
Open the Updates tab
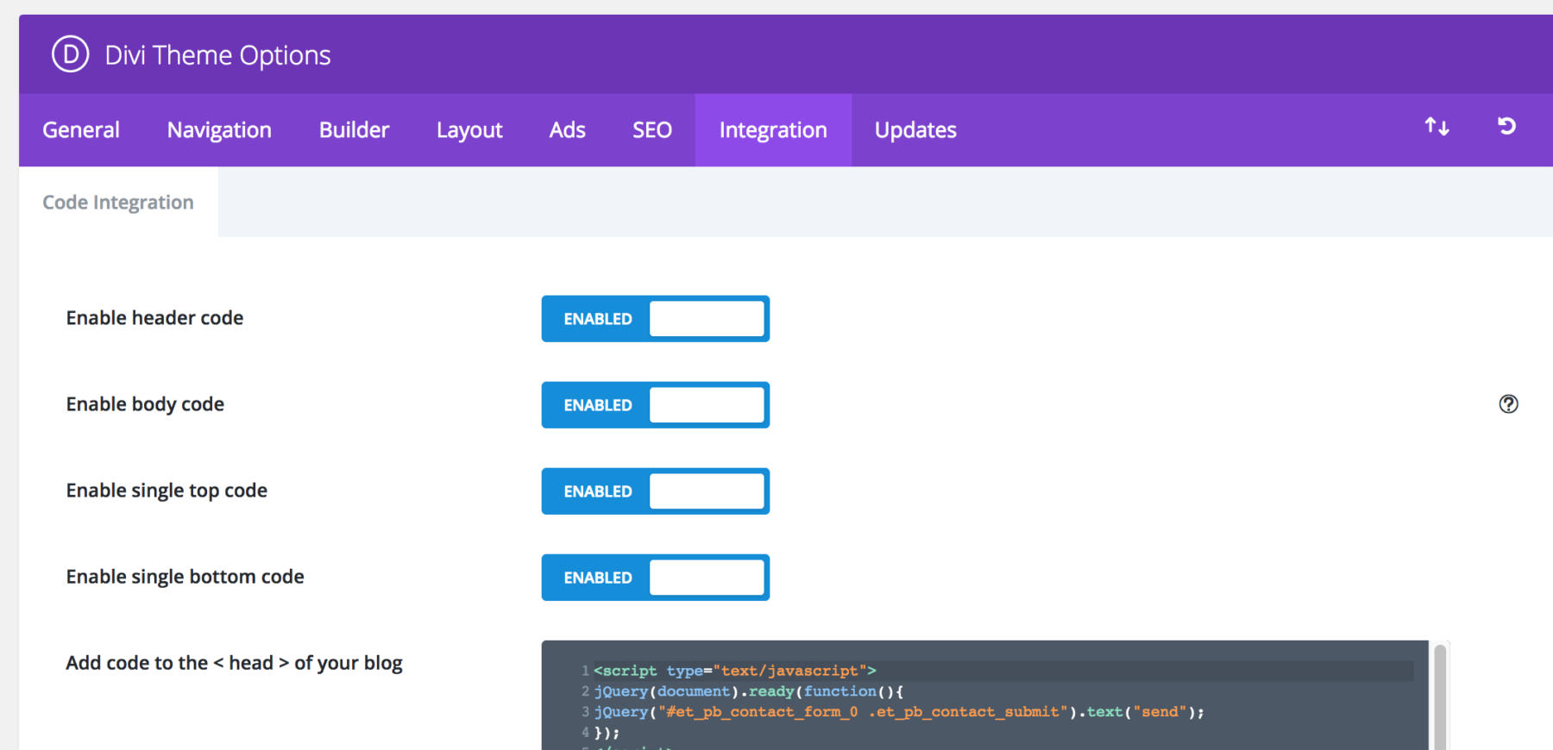[x=915, y=130]
